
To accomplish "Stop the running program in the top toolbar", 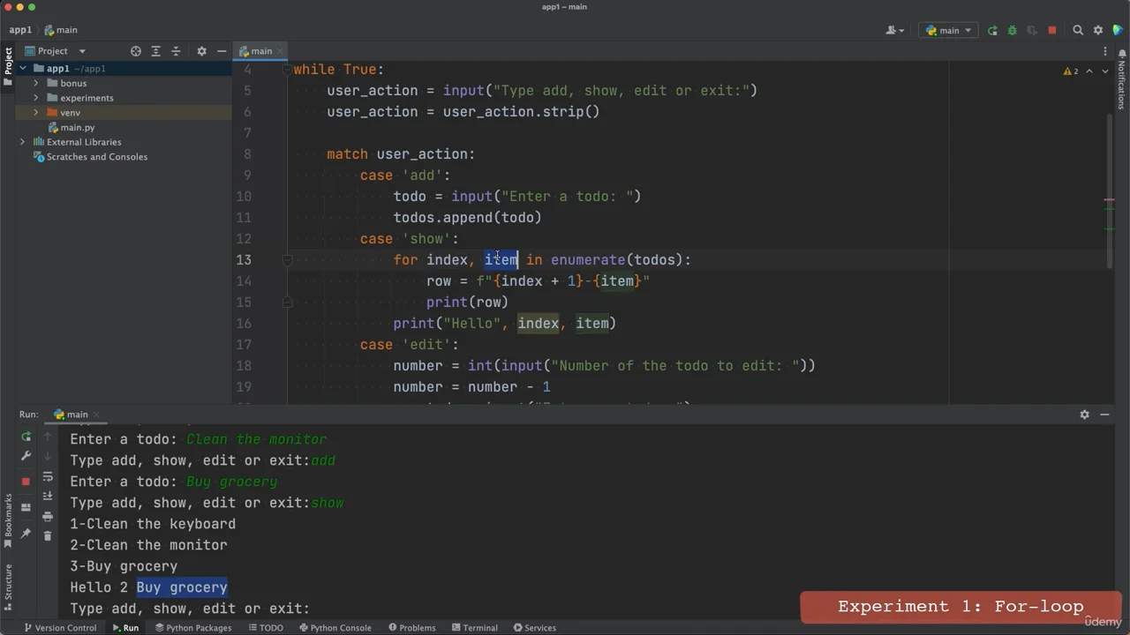I will pos(1051,30).
